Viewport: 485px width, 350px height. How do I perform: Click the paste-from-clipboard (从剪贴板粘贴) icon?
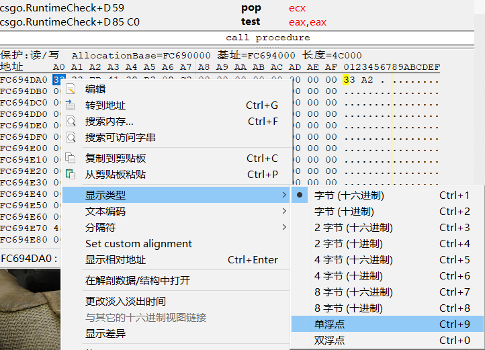[x=71, y=174]
